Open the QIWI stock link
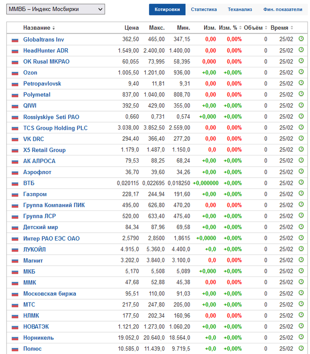Image resolution: width=310 pixels, height=354 pixels. 30,105
